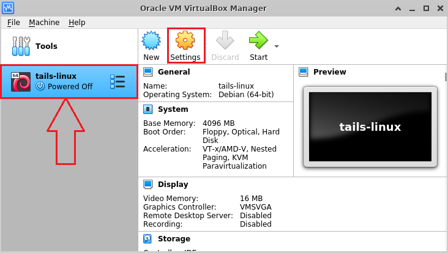The height and width of the screenshot is (253, 448).
Task: Click the Acceleration value text
Action: click(239, 158)
